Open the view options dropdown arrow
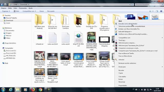 point(153,11)
